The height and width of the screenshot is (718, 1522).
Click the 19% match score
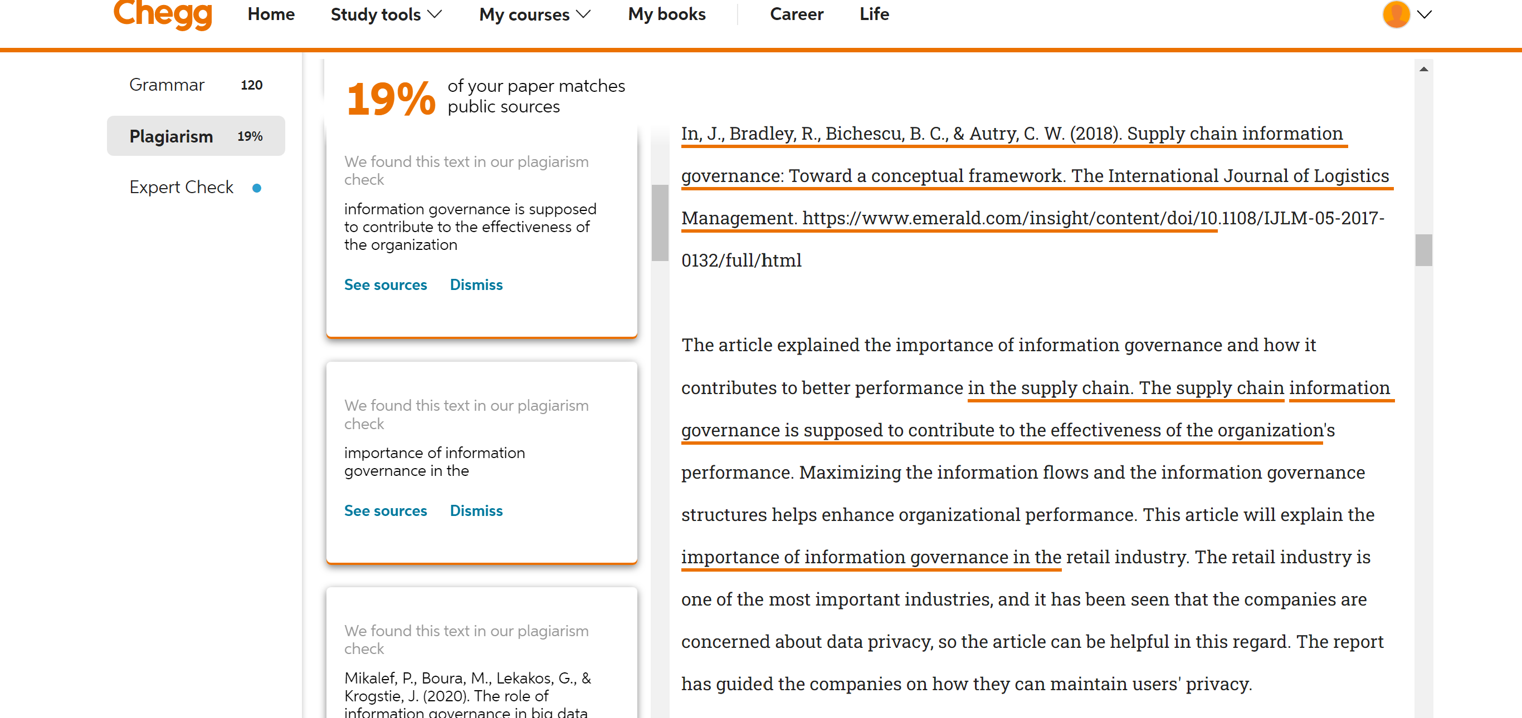(x=391, y=97)
